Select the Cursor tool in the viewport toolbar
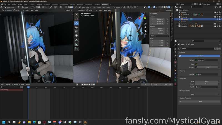This screenshot has width=222, height=125. click(76, 19)
